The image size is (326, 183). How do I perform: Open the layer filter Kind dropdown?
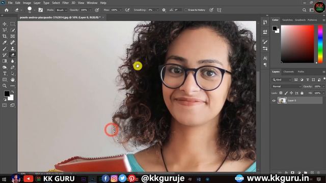282,80
